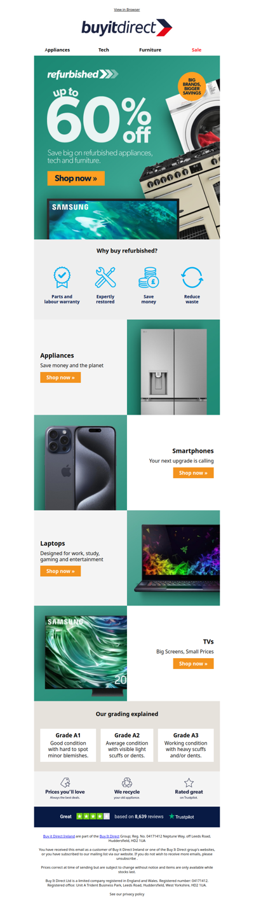Click the reduce waste arrows icon
The image size is (254, 903).
click(x=192, y=277)
